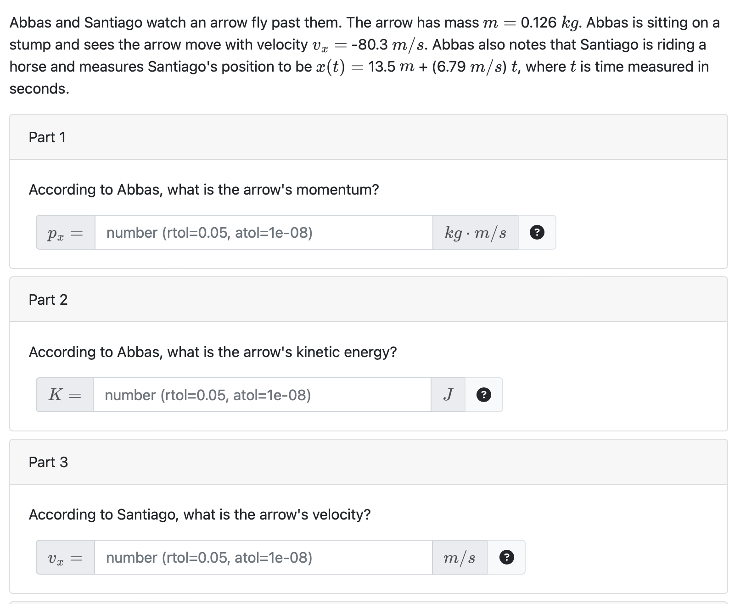Click the Part 1 panel header
Viewport: 729px width, 604px height.
click(x=368, y=137)
